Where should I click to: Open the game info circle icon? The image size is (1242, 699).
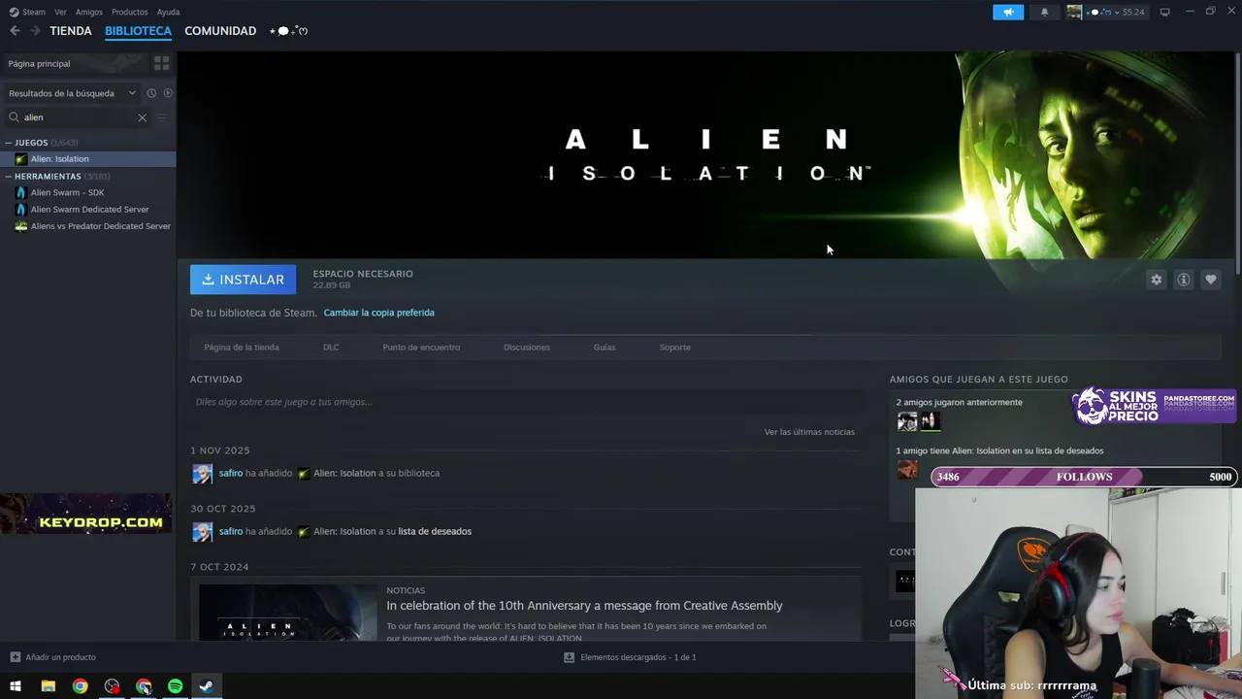coord(1183,280)
